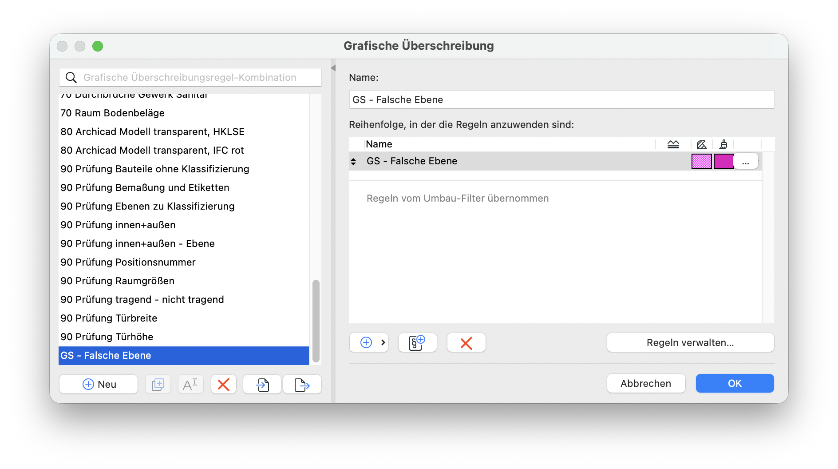Click the Name input field
This screenshot has width=838, height=469.
(561, 99)
